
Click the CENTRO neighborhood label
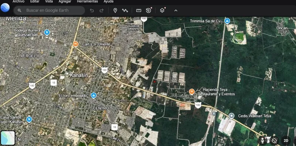[x=101, y=108]
